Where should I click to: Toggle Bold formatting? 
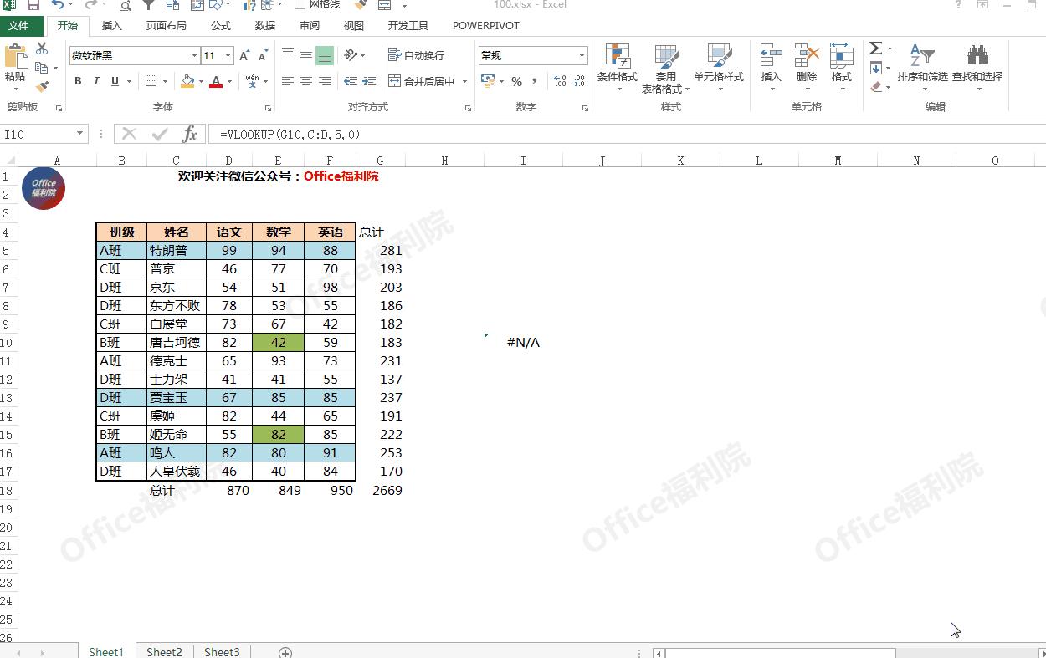pos(78,81)
